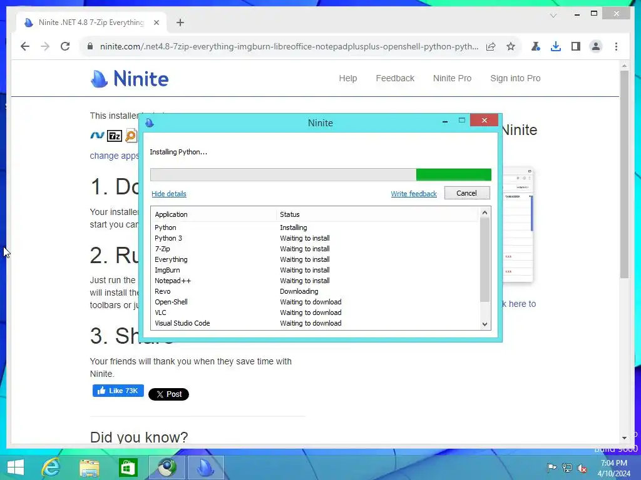The height and width of the screenshot is (480, 641).
Task: Open network tray icon
Action: pos(567,467)
